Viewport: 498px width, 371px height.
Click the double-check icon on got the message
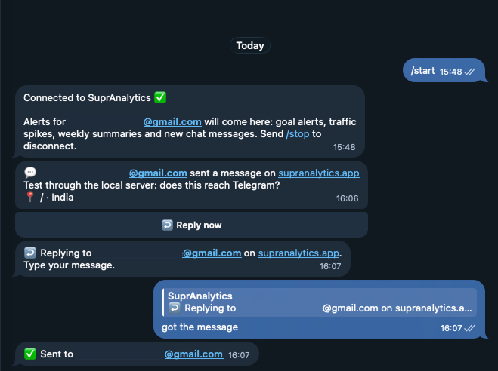point(469,328)
